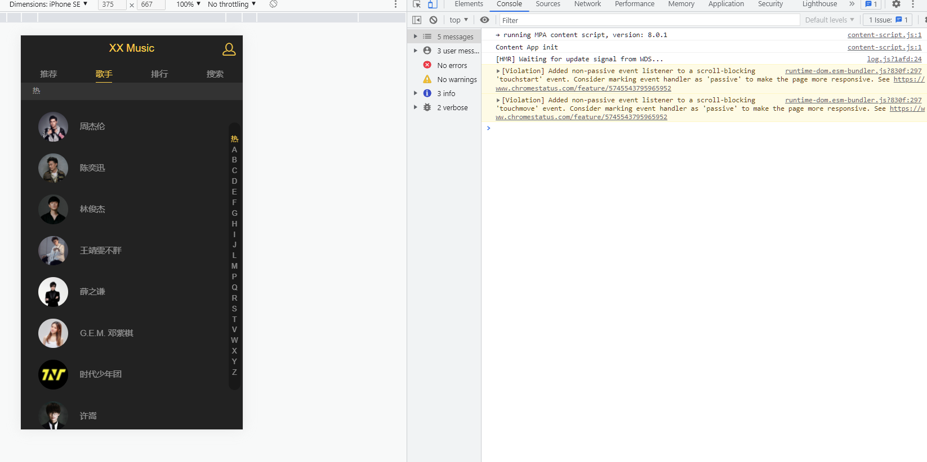Image resolution: width=927 pixels, height=462 pixels.
Task: Create a live expression with the eye icon
Action: click(x=484, y=20)
